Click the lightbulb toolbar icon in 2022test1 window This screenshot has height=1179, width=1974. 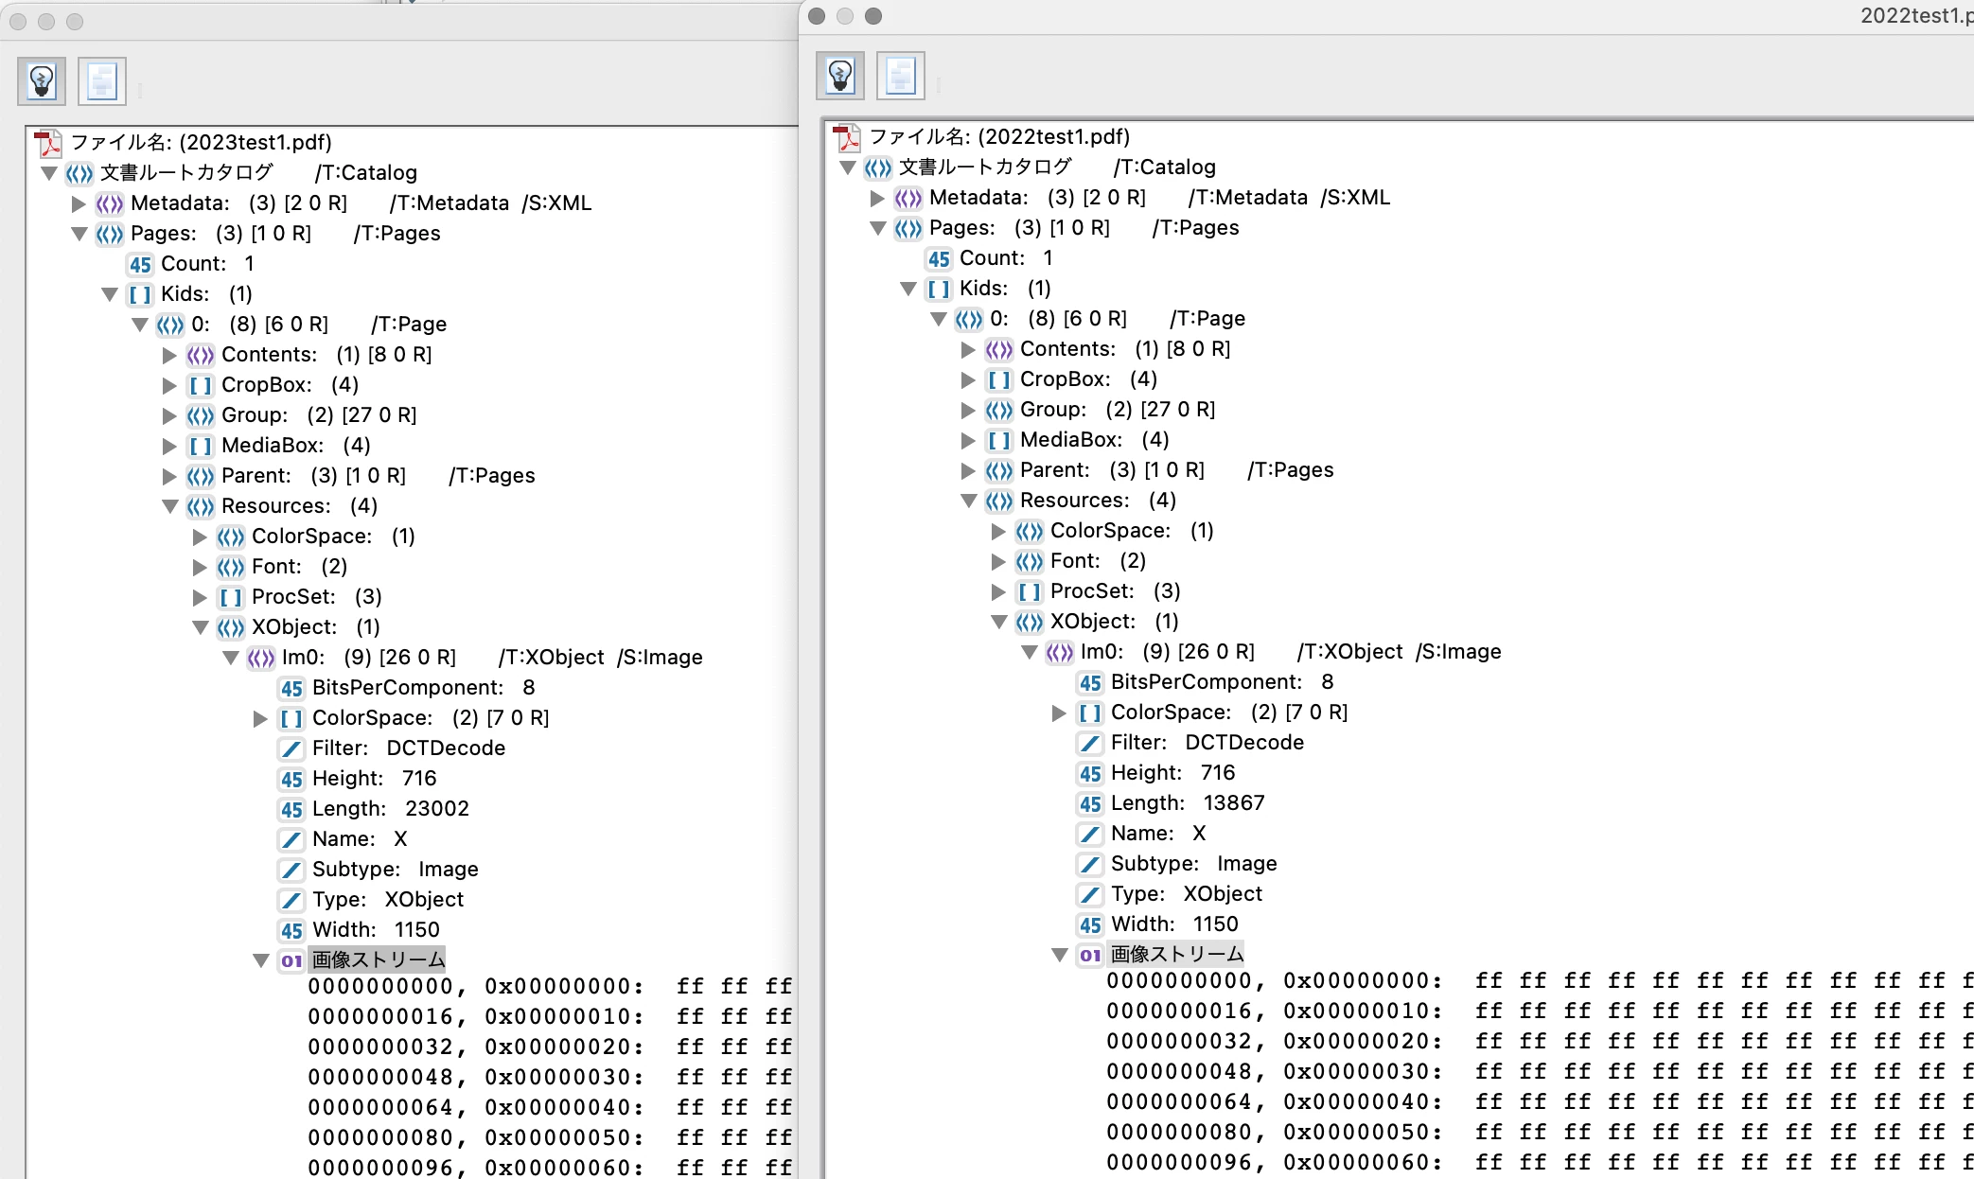tap(840, 76)
